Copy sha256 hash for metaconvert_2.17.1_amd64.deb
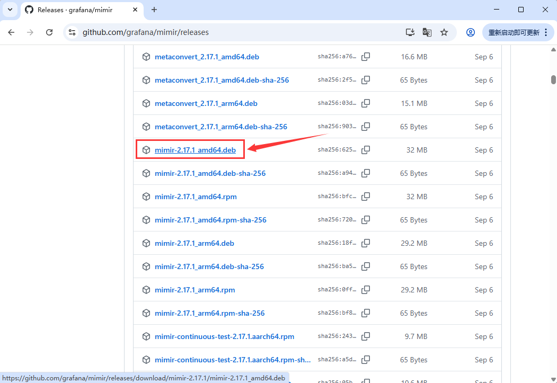 [366, 57]
